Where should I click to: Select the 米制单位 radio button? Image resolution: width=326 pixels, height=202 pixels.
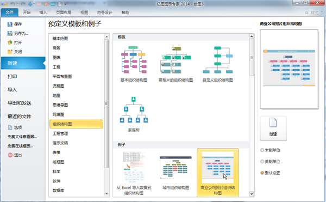pos(270,150)
